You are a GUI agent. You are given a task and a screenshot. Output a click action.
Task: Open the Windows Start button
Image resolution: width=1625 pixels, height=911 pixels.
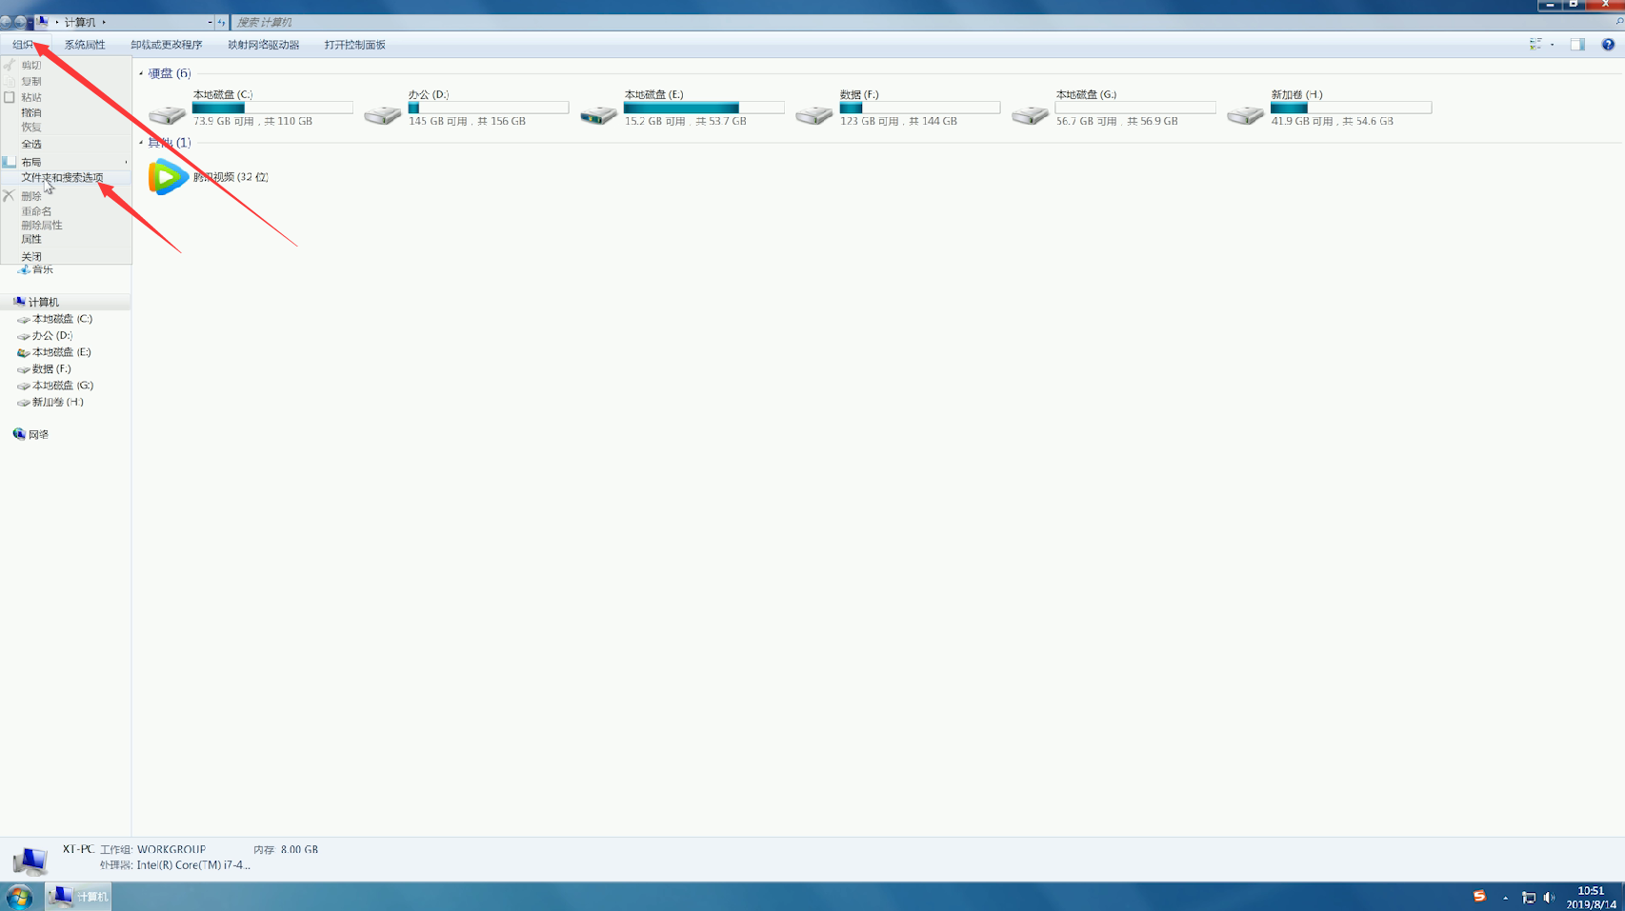point(19,897)
